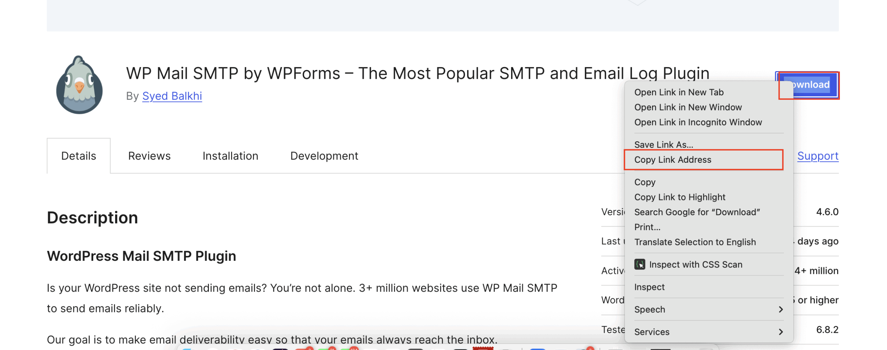Choose Search Google for "Download"
Image resolution: width=887 pixels, height=350 pixels.
[x=697, y=212]
